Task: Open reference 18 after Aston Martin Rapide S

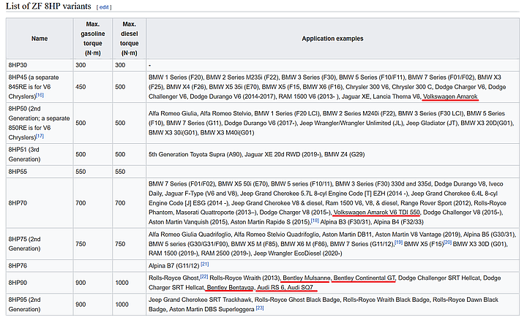Action: [x=315, y=221]
